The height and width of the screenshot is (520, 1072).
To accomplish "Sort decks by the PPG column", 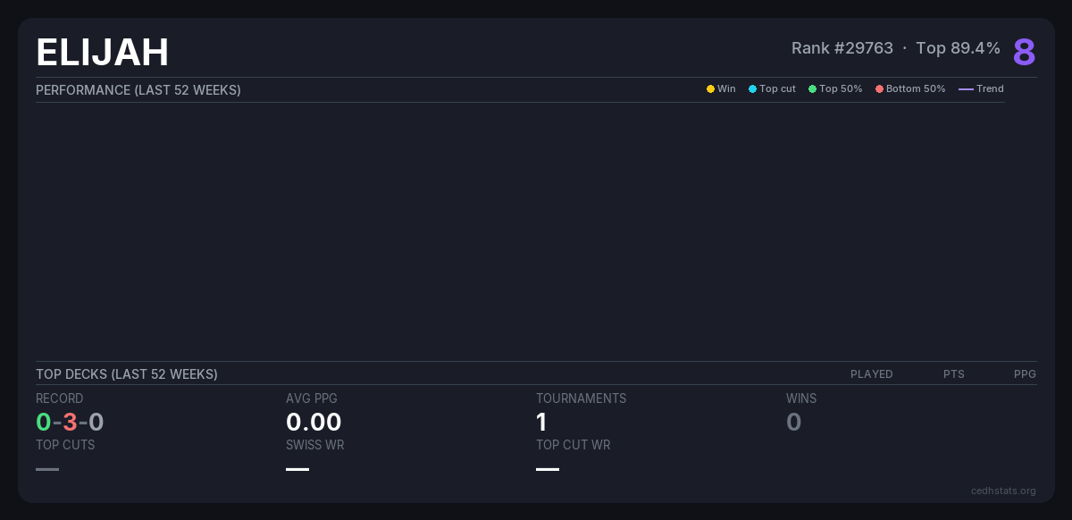I will (1025, 374).
